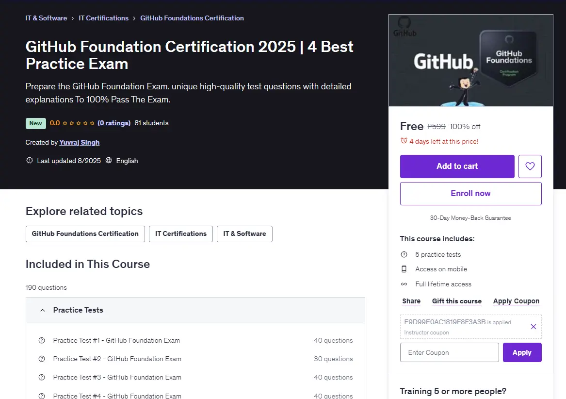Open IT & Software breadcrumb link
This screenshot has height=399, width=566.
click(x=46, y=18)
